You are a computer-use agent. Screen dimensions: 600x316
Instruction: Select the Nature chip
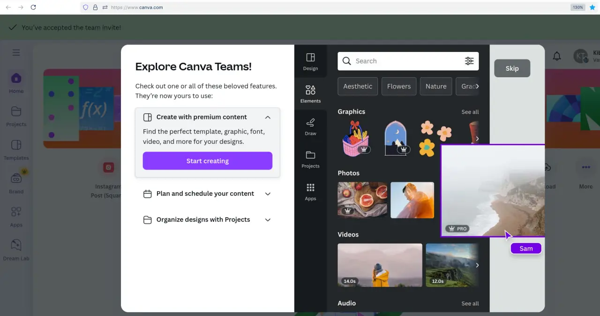click(436, 86)
